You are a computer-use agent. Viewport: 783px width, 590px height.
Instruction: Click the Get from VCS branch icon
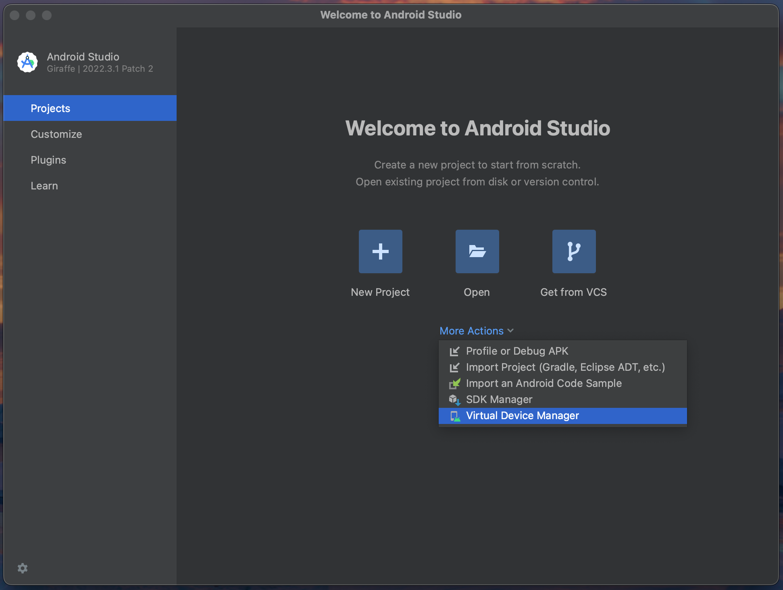574,251
